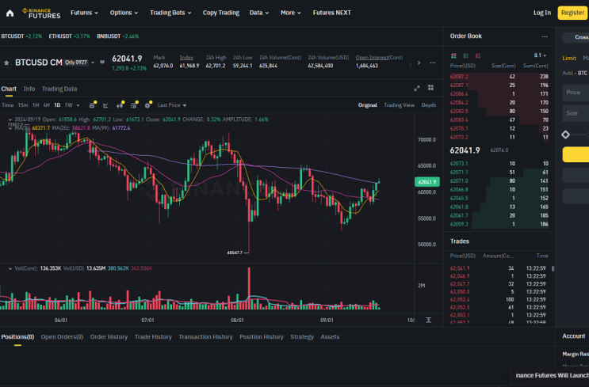Select the 4H interval
This screenshot has height=387, width=589.
(46, 105)
